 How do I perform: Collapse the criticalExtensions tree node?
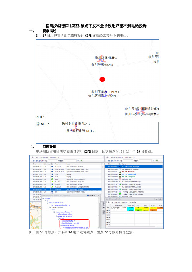pyautogui.click(x=50, y=207)
